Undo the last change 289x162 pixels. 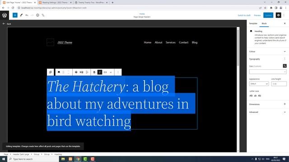coord(27,15)
